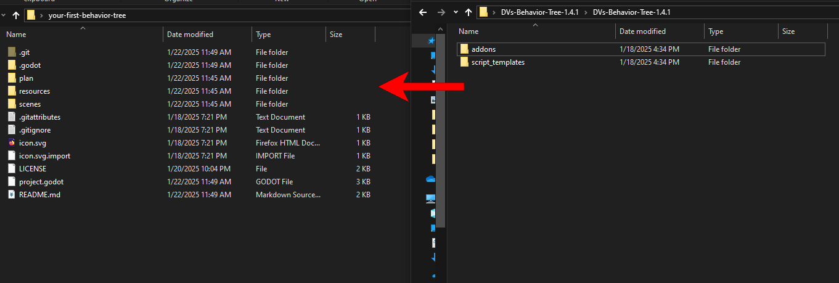839x283 pixels.
Task: Click "Markdown Source..." type cell
Action: tap(288, 195)
